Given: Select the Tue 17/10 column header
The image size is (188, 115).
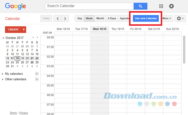Looking at the screenshot, I should pyautogui.click(x=81, y=29).
